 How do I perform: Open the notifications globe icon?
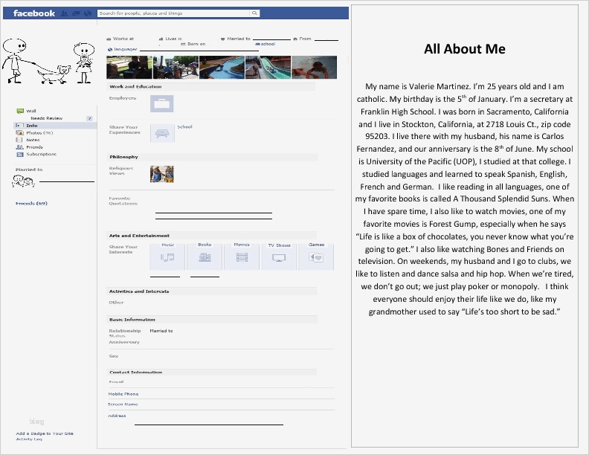[x=88, y=13]
